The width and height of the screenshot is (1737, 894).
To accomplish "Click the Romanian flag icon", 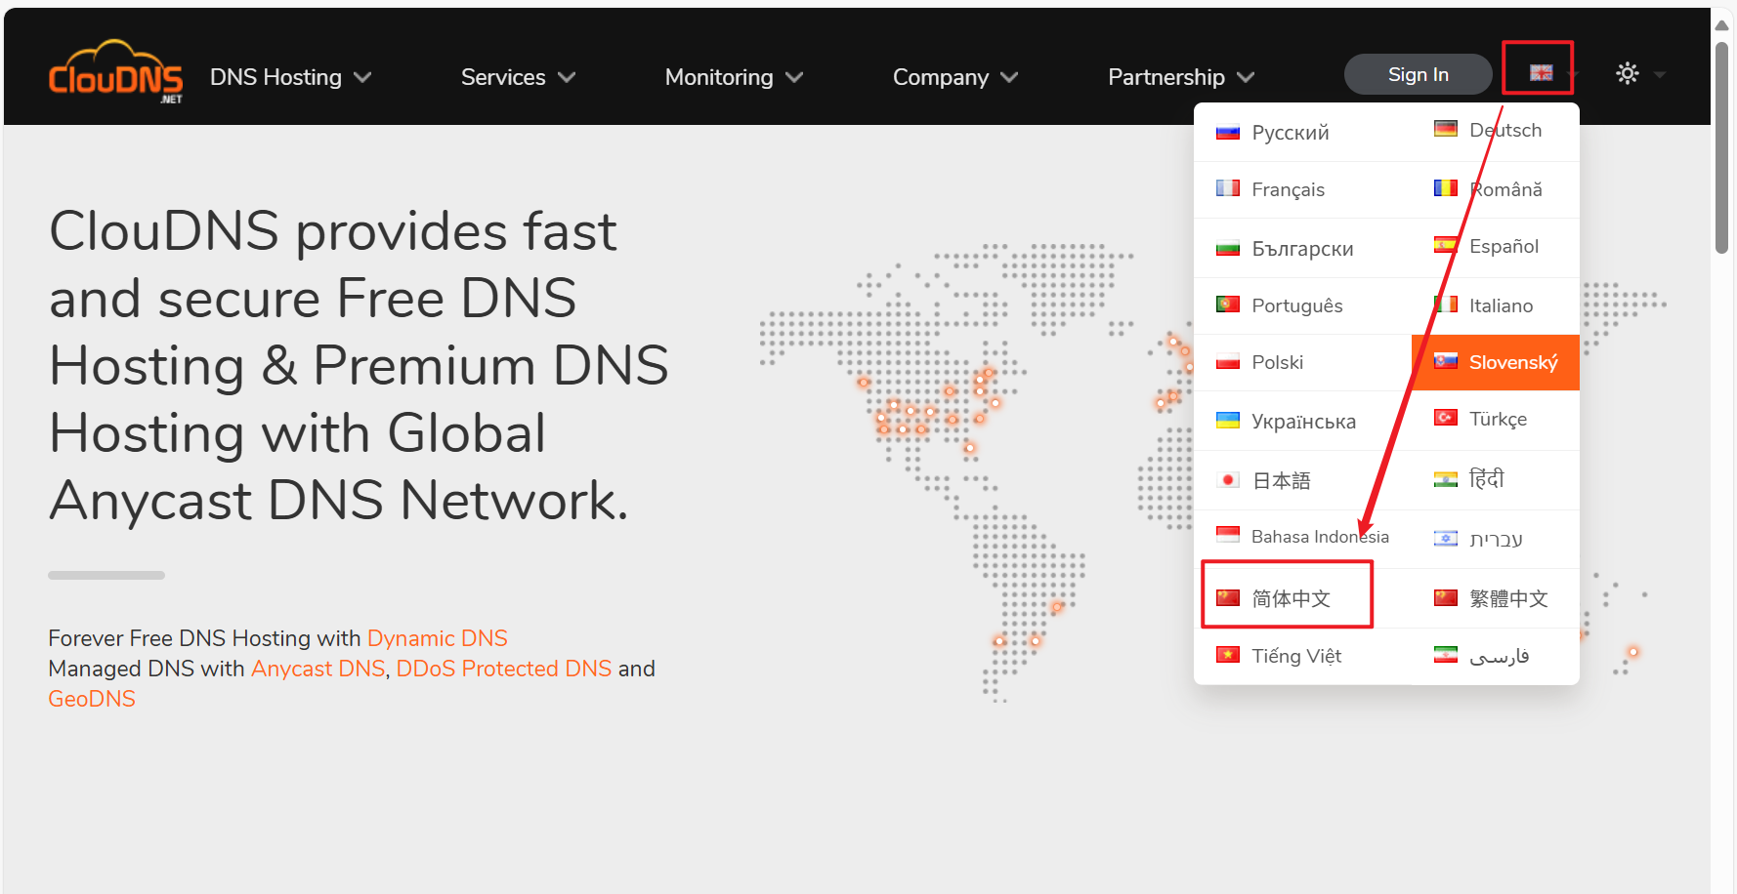I will pos(1446,188).
